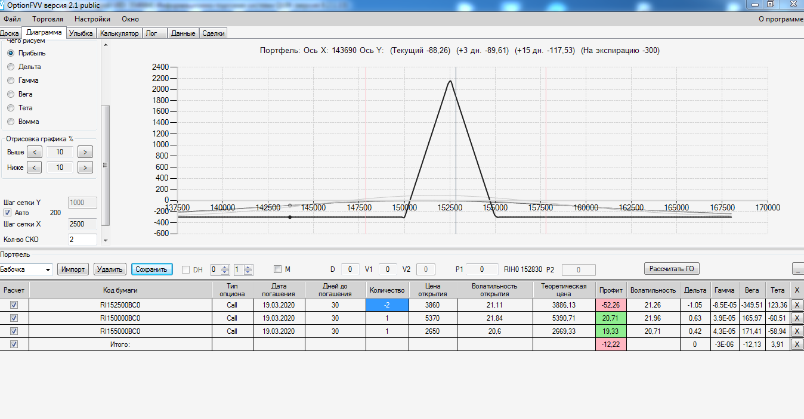
Task: Click the Сохранить button
Action: (x=151, y=269)
